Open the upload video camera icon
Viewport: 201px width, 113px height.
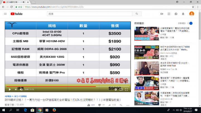pyautogui.click(x=162, y=14)
